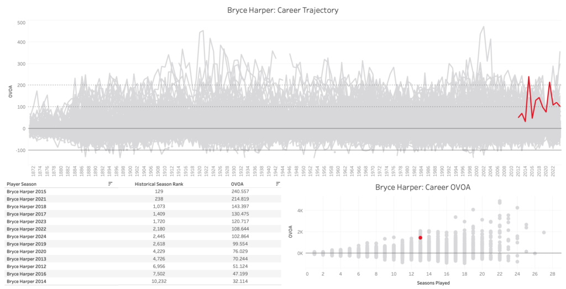Screen dimensions: 566x289
Task: Select the OVOA column header in the table
Action: click(237, 184)
